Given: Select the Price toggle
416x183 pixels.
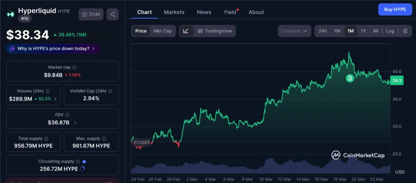Looking at the screenshot, I should (141, 31).
